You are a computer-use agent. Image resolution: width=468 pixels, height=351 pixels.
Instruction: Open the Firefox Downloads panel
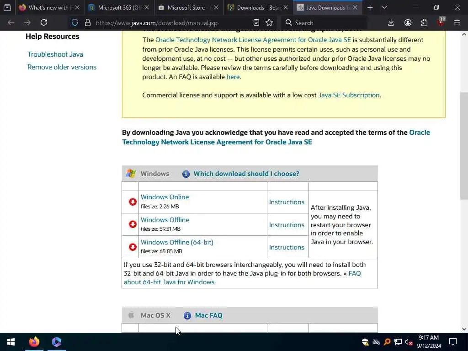(x=391, y=22)
